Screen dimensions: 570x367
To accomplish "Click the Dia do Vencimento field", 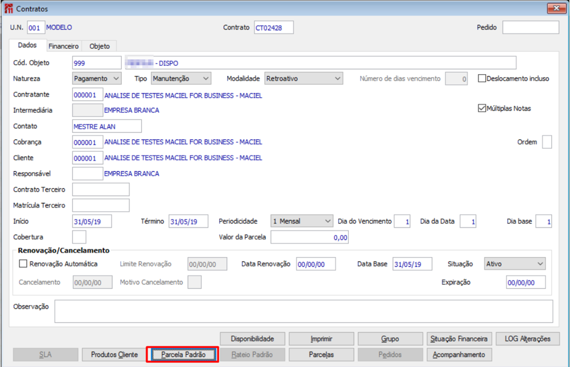I will click(x=402, y=221).
